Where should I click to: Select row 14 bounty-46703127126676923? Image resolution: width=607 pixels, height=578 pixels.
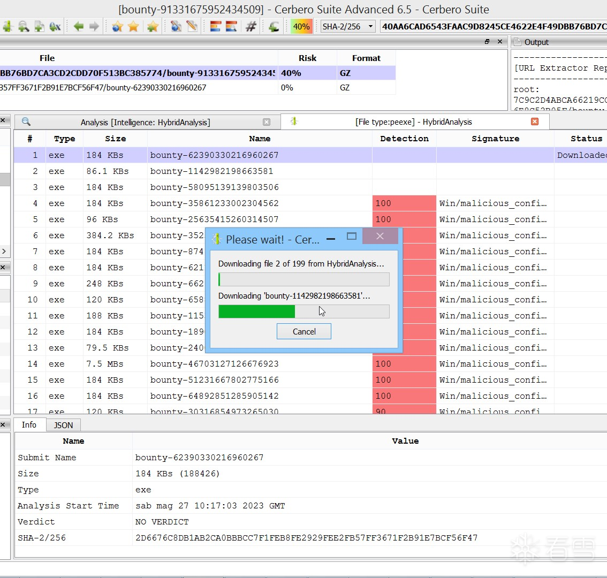click(310, 364)
